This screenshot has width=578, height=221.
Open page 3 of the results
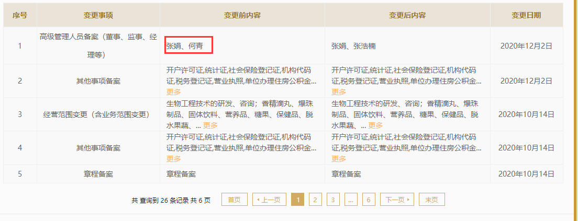coord(333,200)
